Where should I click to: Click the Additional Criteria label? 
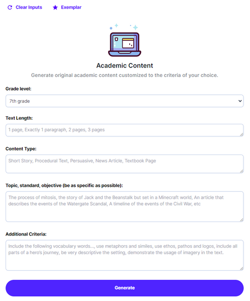[26, 234]
